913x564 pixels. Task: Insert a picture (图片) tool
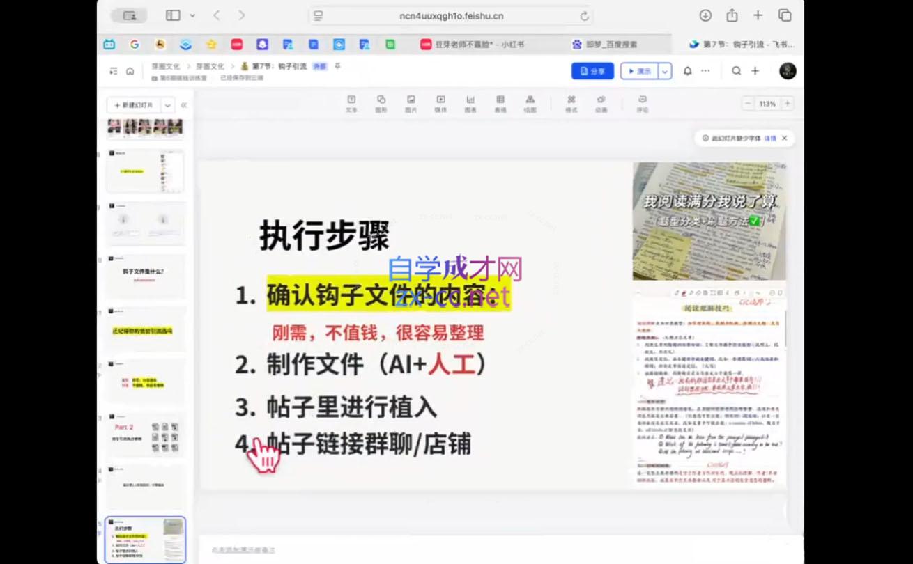tap(411, 104)
